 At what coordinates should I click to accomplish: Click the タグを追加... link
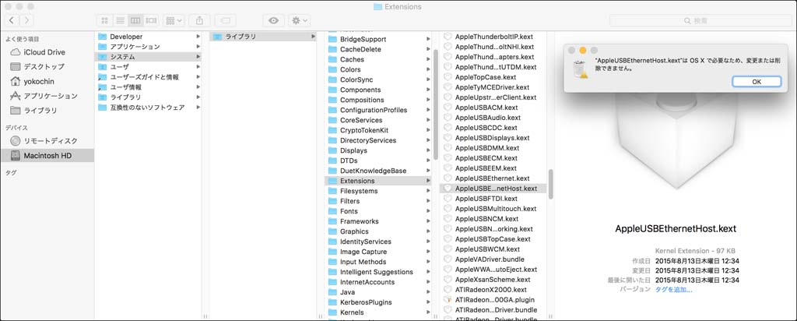(673, 290)
